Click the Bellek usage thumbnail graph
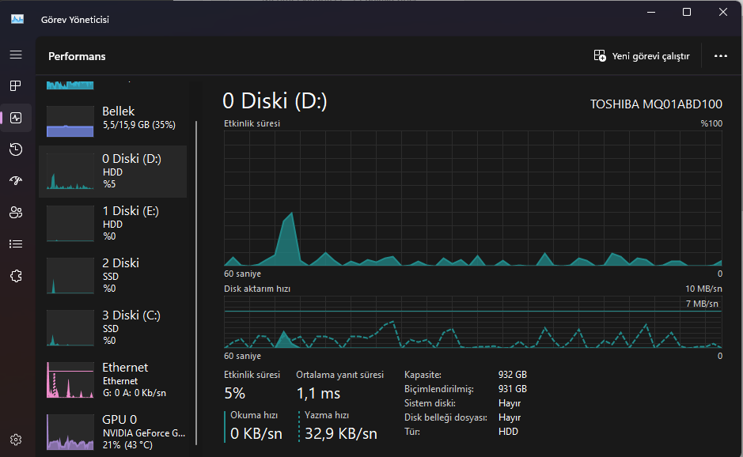This screenshot has height=457, width=743. [70, 121]
